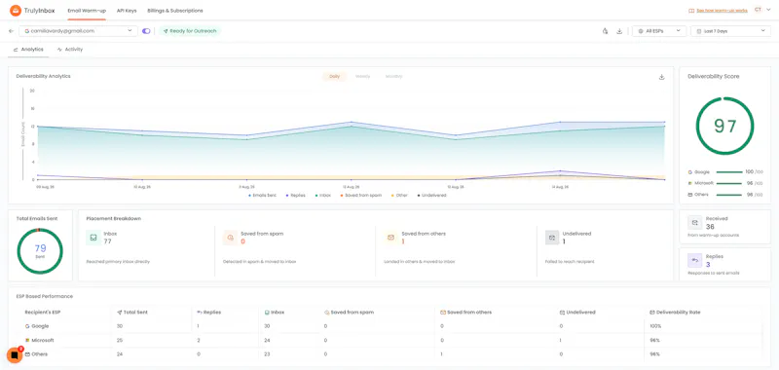Toggle Undelivered legend series in chart
The width and height of the screenshot is (779, 370).
tap(431, 195)
